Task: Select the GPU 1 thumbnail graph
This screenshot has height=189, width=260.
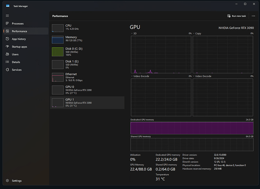Action: [57, 103]
